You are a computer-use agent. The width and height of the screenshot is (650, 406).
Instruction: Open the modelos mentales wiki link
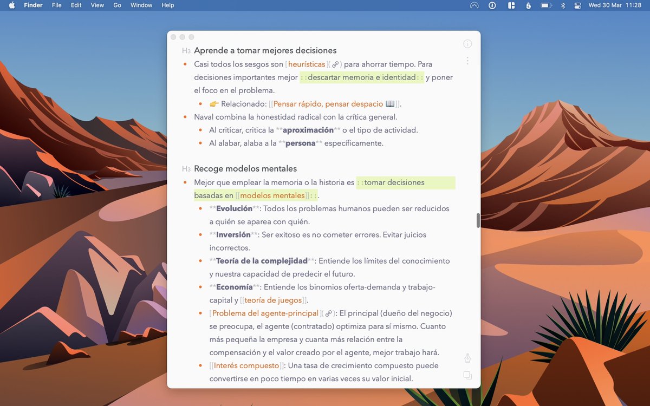coord(272,195)
